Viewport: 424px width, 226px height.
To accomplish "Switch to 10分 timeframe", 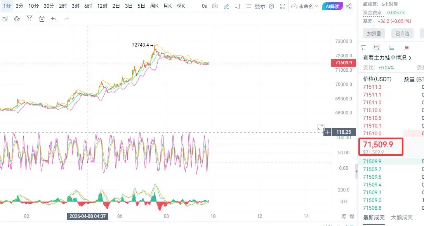I will tap(33, 6).
